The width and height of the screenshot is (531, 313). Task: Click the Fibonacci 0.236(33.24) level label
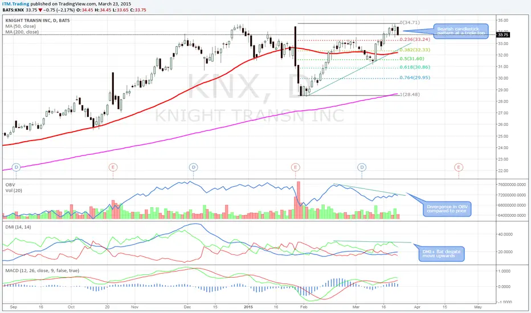tap(415, 39)
